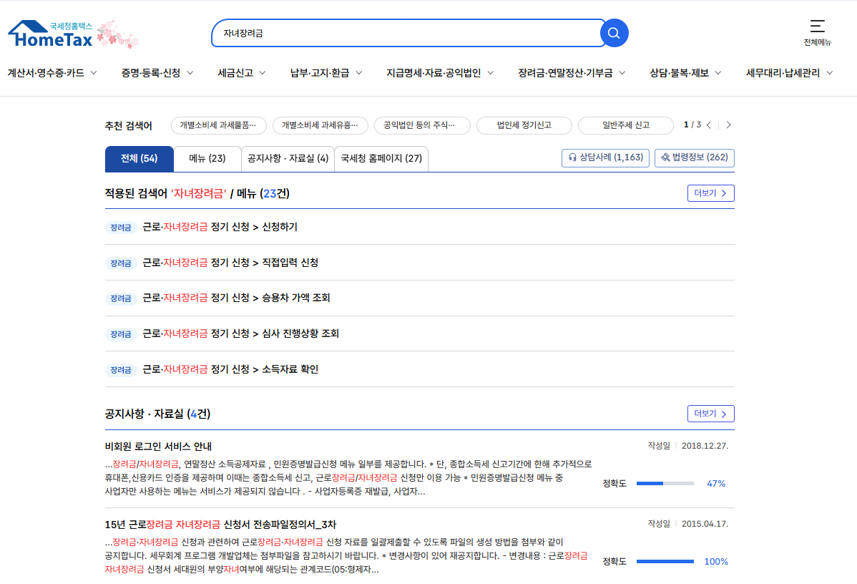This screenshot has width=857, height=584.
Task: Expand the 장려금·연말정산·기부금 dropdown
Action: pos(570,72)
